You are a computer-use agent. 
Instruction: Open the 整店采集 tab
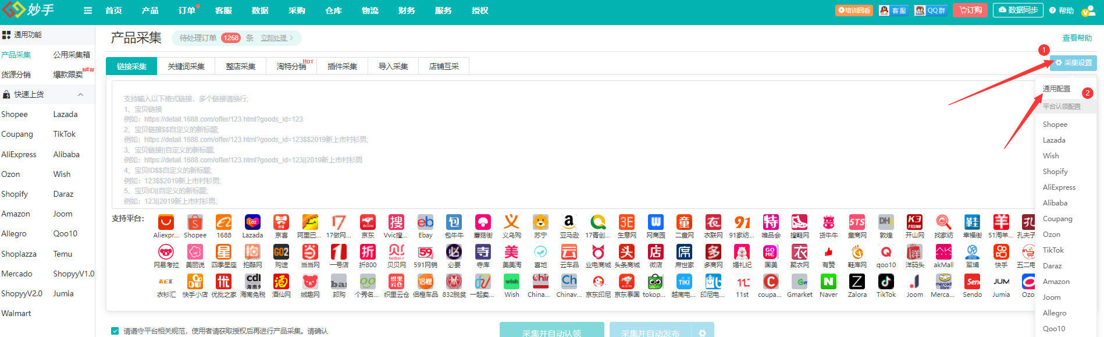pos(241,66)
